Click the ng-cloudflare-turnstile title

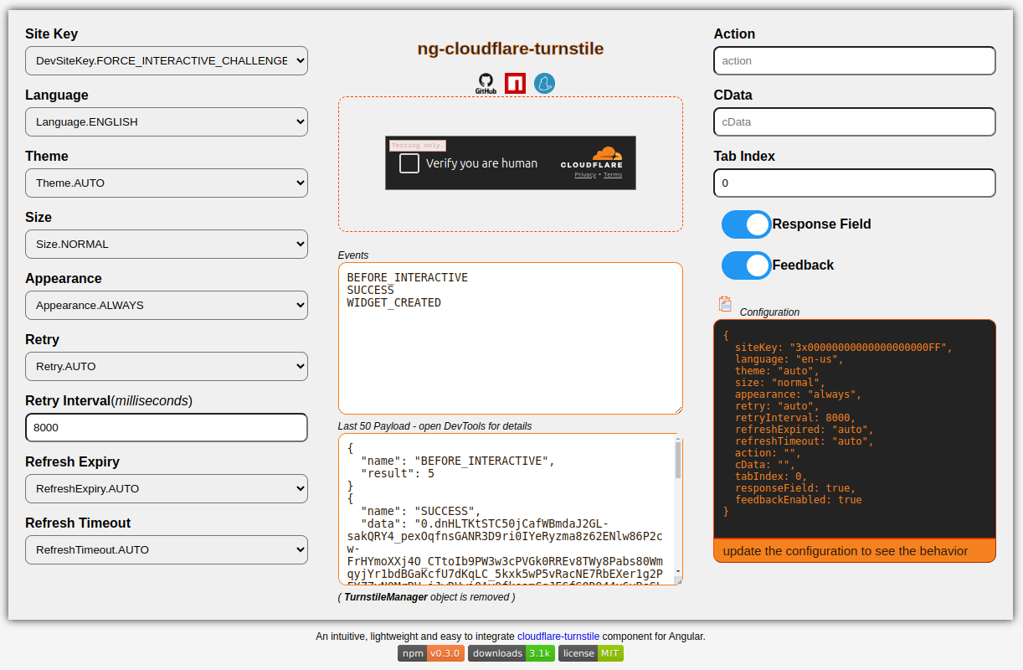tap(511, 49)
